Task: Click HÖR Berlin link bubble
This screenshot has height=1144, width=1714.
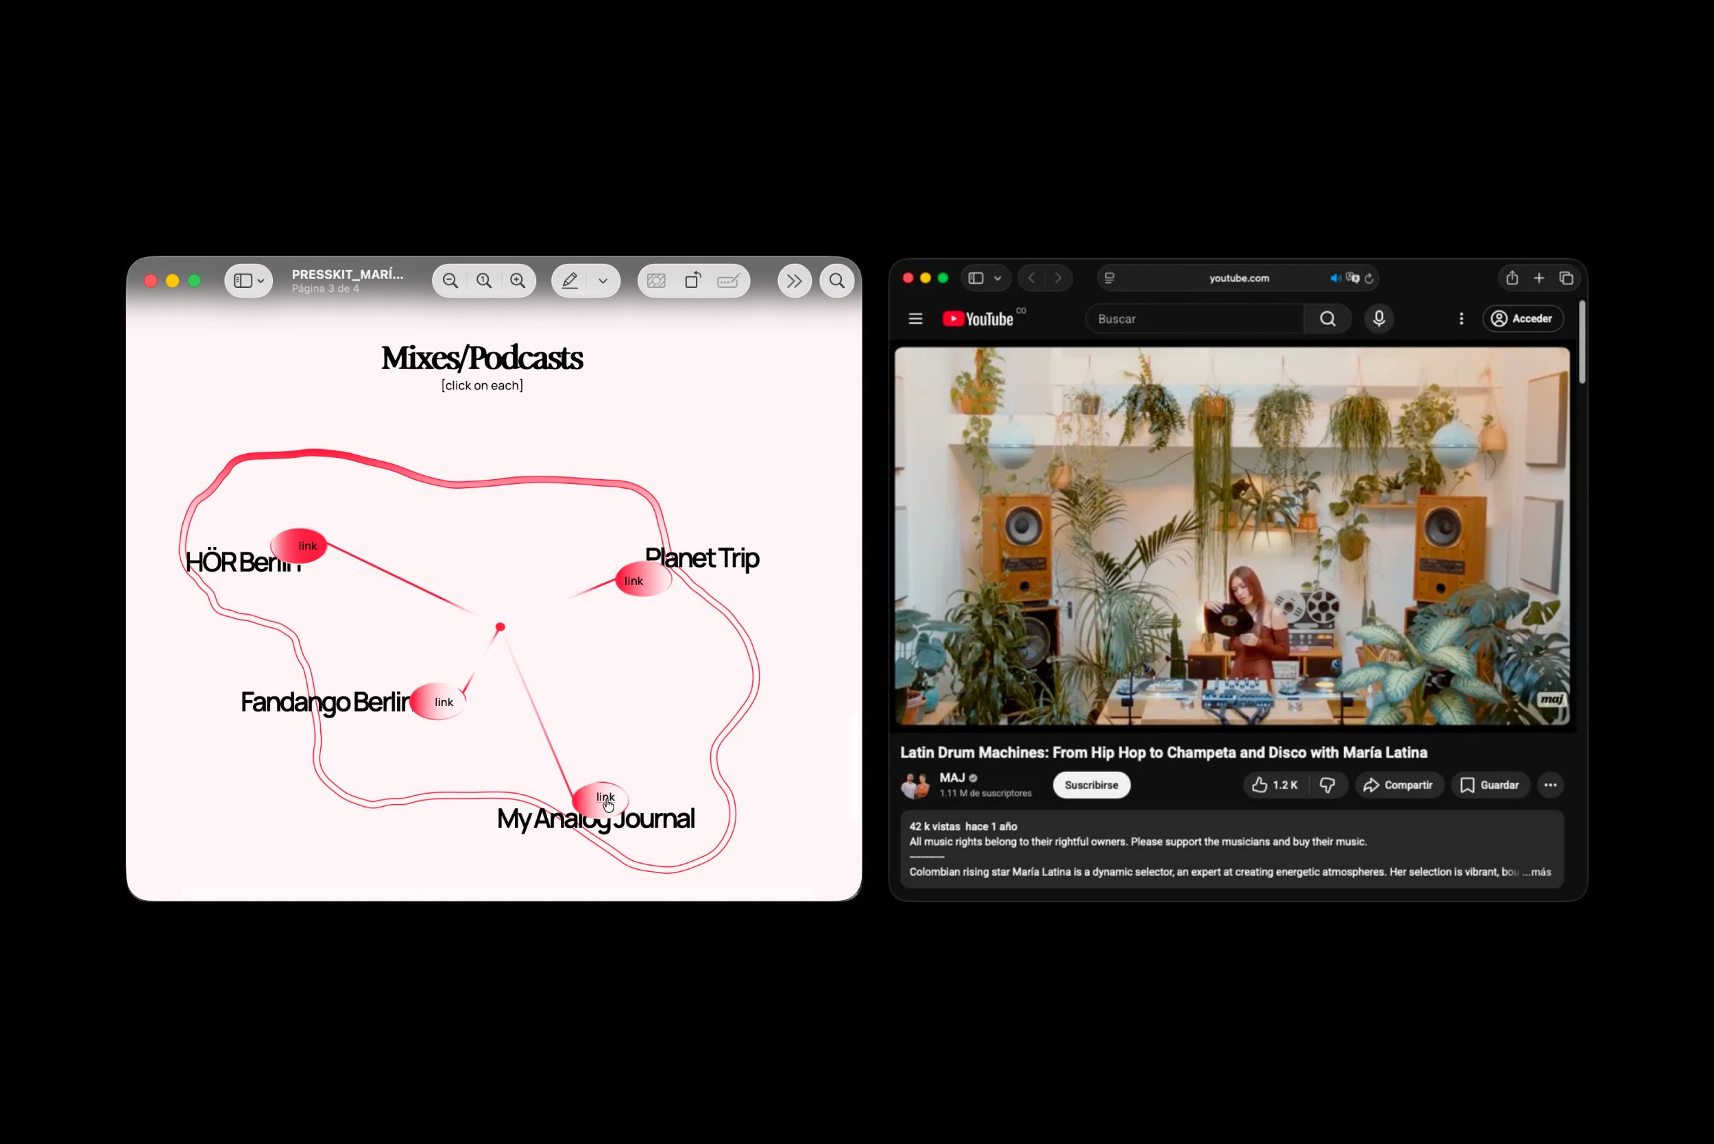Action: [300, 546]
